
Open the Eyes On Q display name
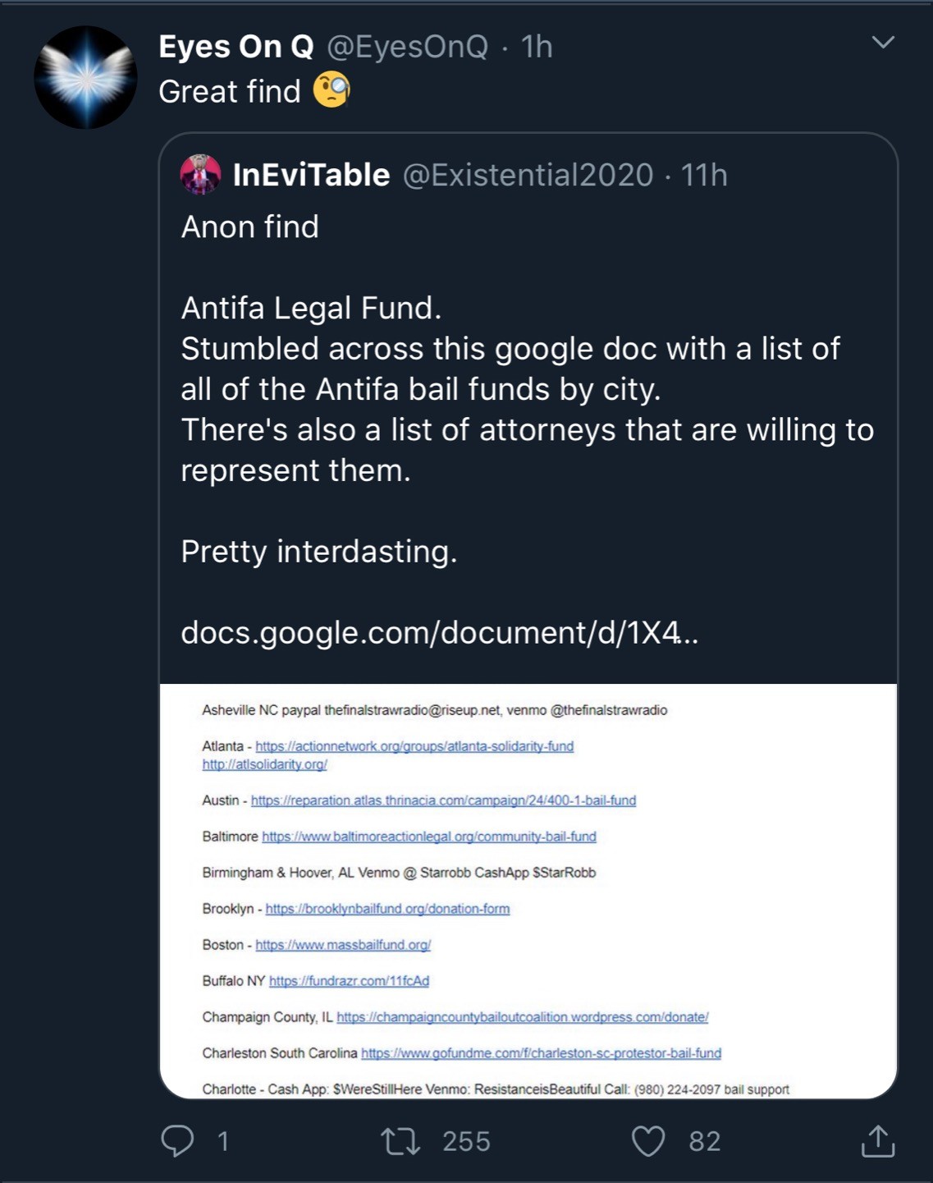236,47
